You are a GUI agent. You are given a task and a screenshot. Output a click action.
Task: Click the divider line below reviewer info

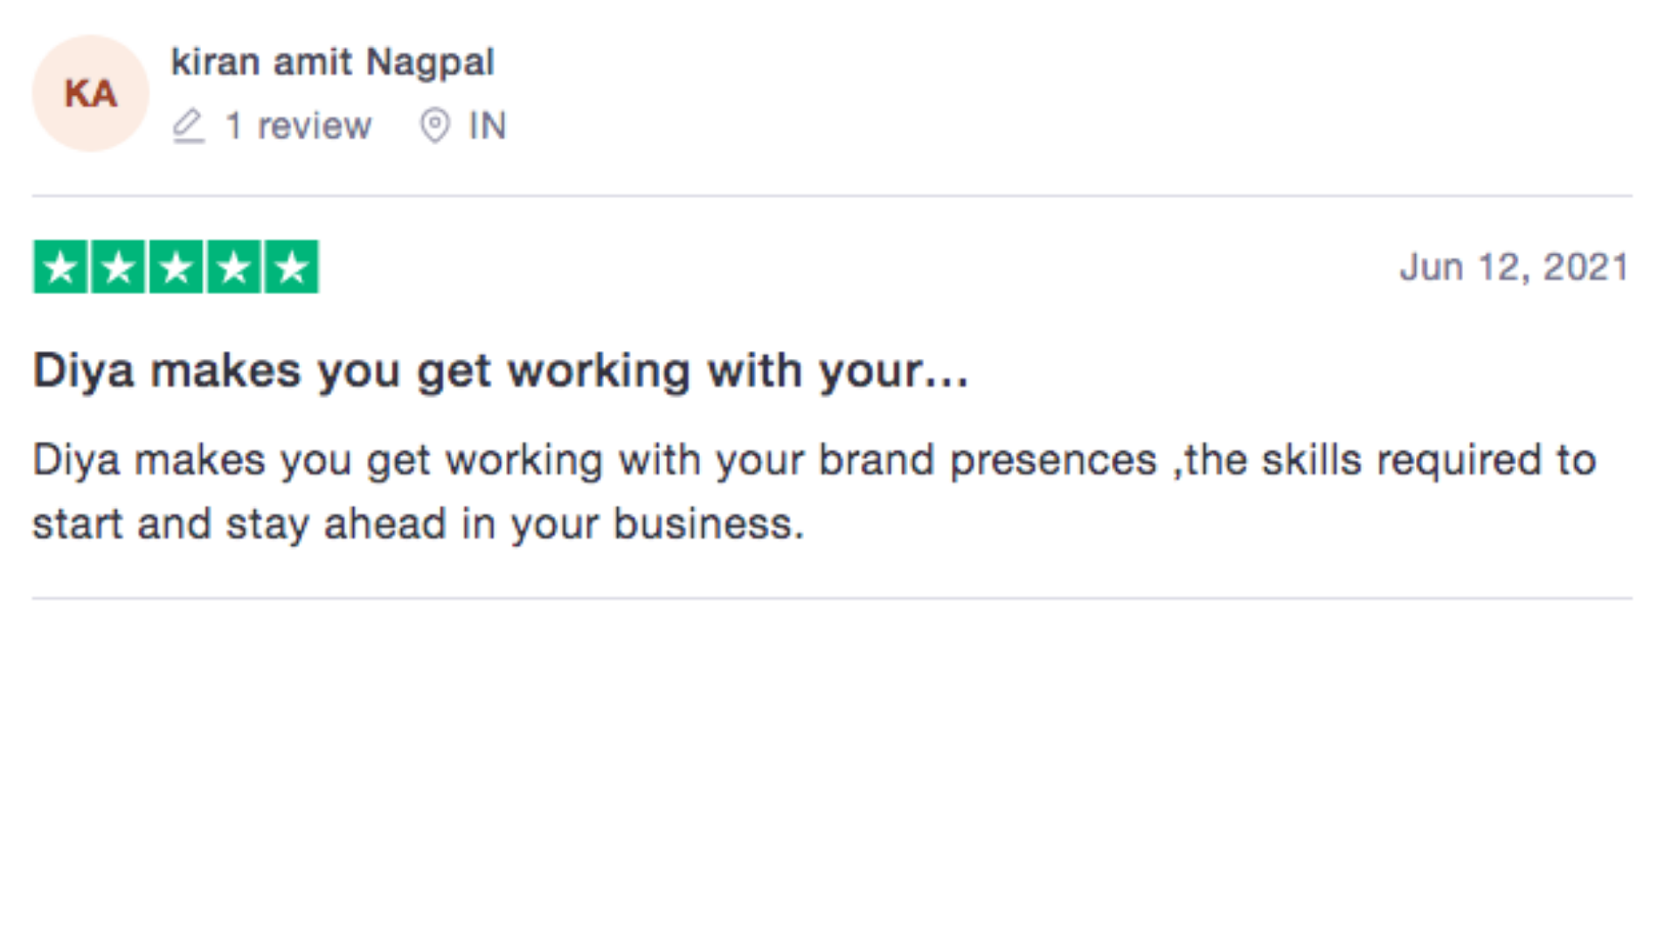tap(832, 196)
